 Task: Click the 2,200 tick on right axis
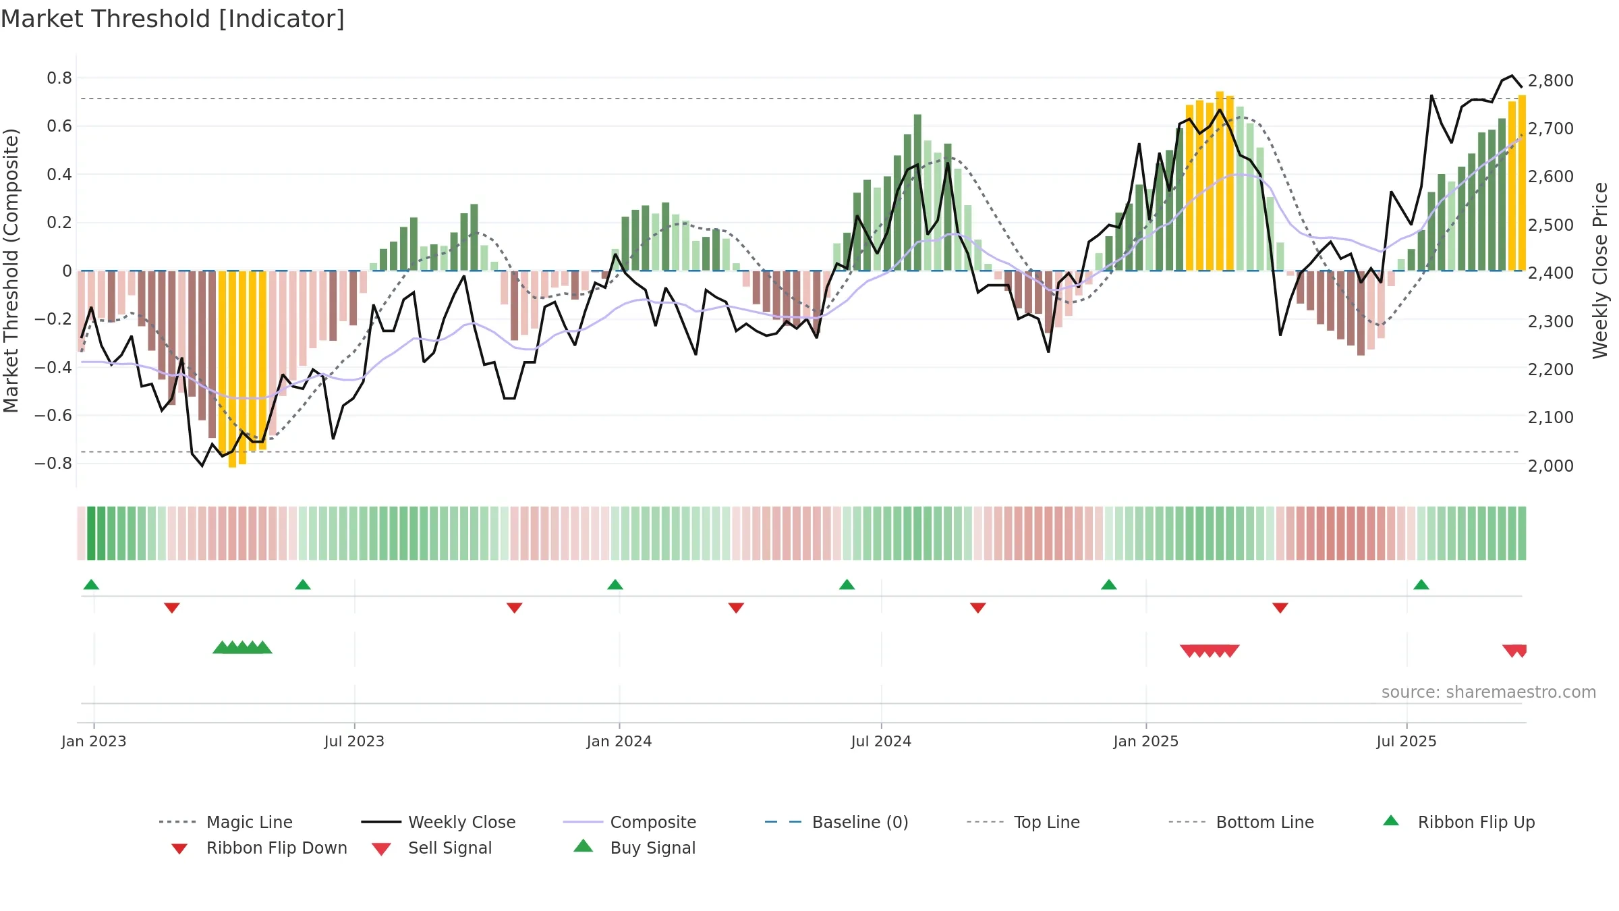point(1551,369)
